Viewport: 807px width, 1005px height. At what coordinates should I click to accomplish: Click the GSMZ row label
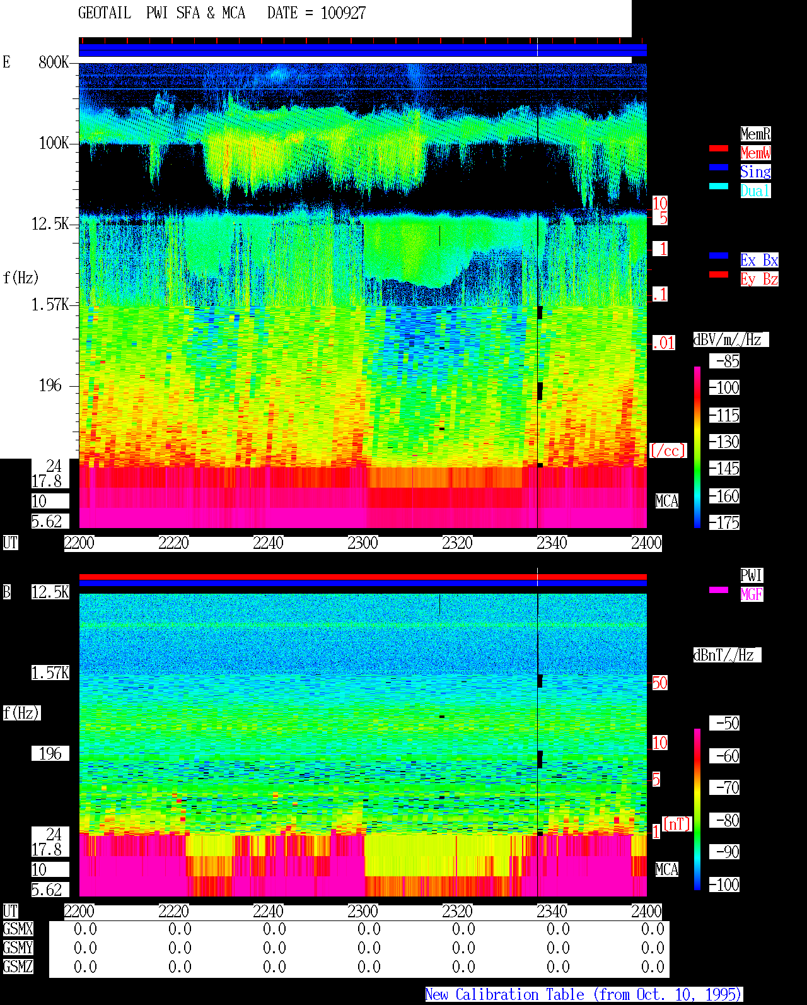point(18,967)
